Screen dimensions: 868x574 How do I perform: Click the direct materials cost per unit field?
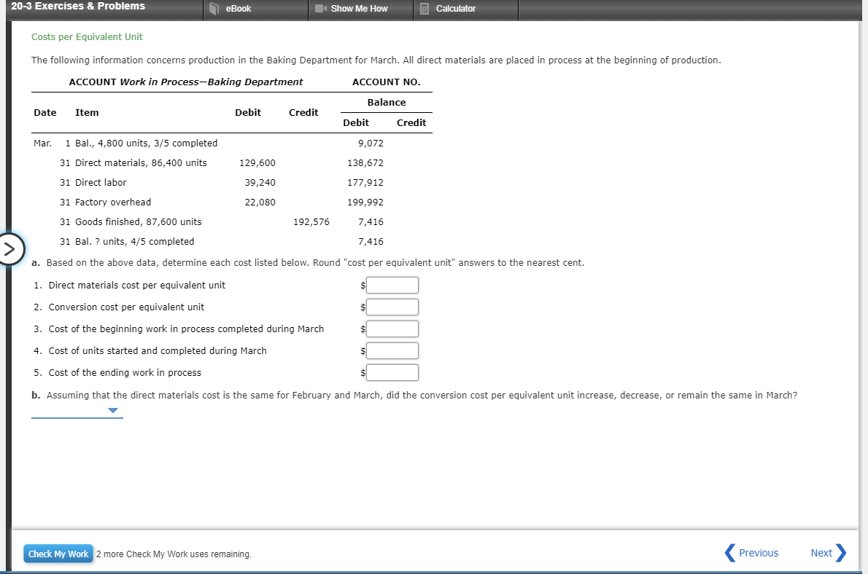click(392, 285)
